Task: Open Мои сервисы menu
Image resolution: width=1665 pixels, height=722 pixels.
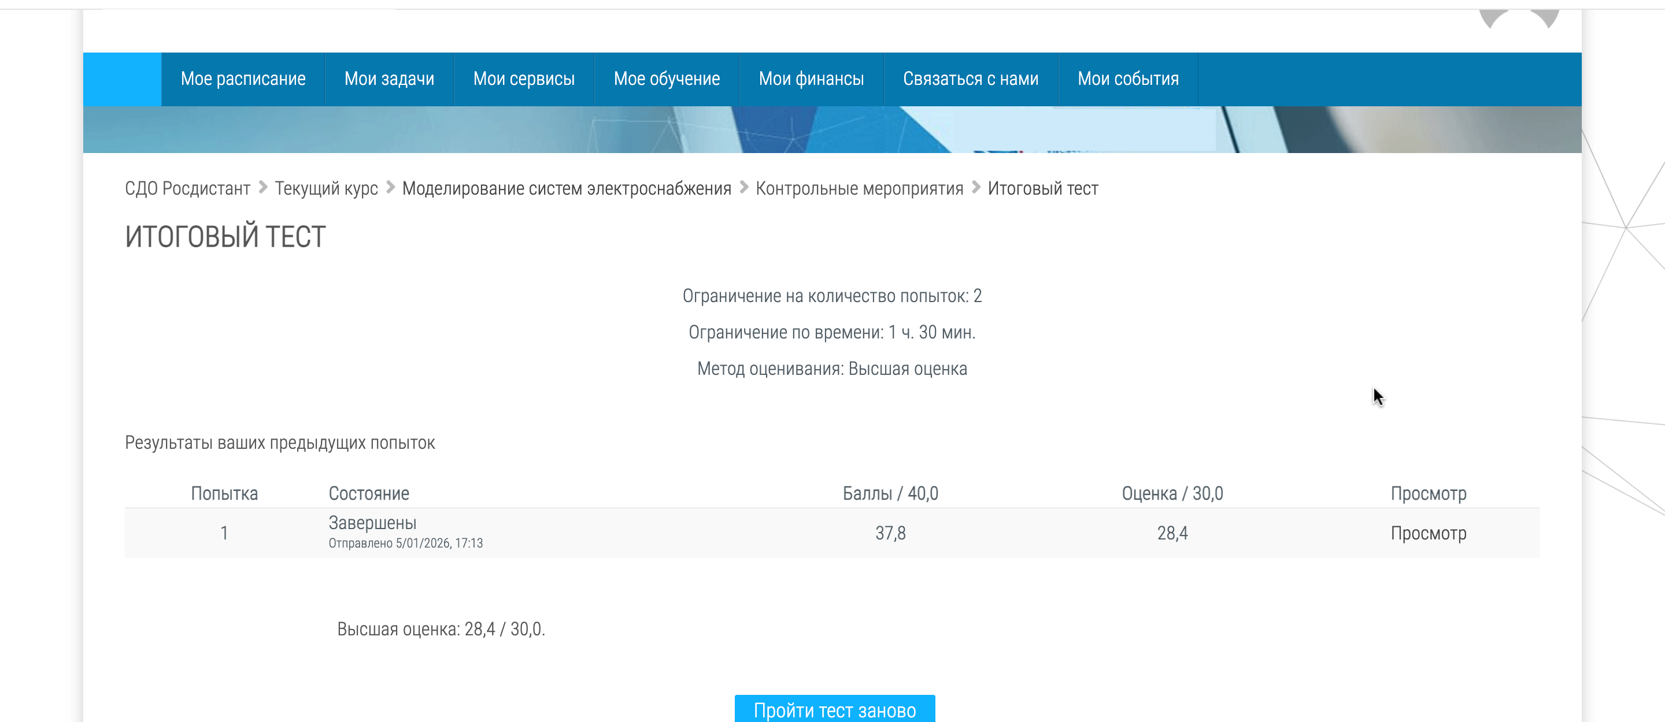Action: click(x=524, y=79)
